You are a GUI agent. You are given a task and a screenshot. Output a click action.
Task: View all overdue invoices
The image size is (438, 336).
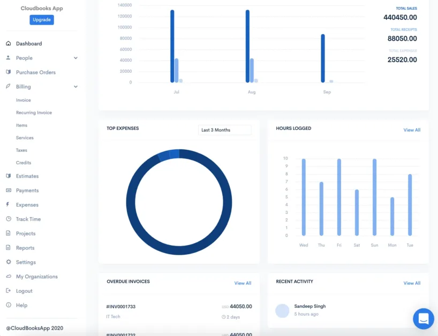click(242, 283)
